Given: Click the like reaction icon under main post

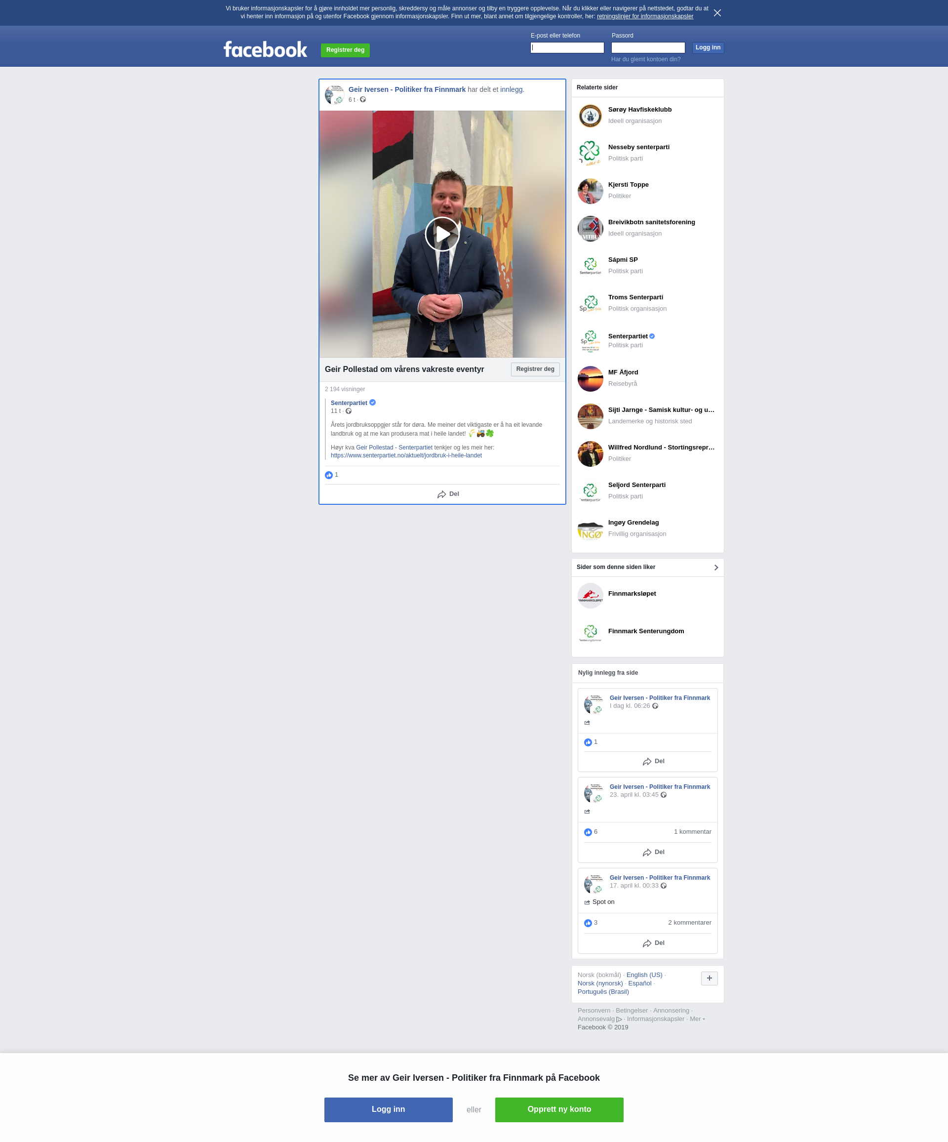Looking at the screenshot, I should coord(329,475).
